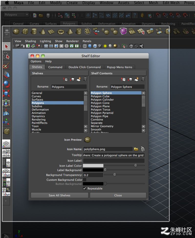Screen dimensions: 195x238
Task: Open the Edit Mesh menu
Action: tap(171, 3)
